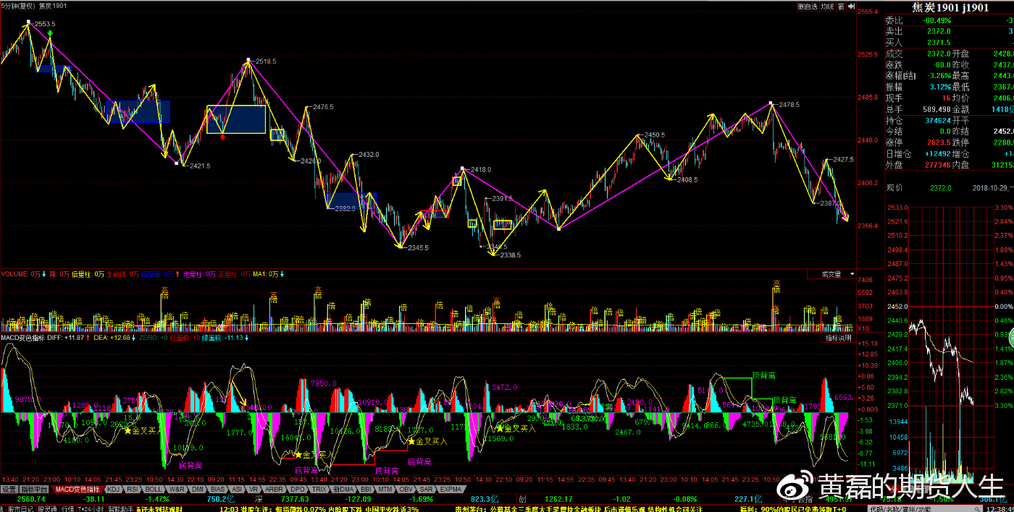Switch to the BIAS indicator tab
The height and width of the screenshot is (512, 1014).
point(218,489)
